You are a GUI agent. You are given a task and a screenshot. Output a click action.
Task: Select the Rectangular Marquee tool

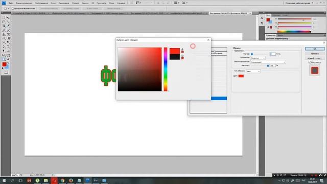click(4, 18)
